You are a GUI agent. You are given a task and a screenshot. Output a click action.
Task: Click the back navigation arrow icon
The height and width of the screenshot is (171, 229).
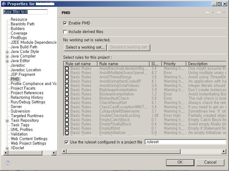pyautogui.click(x=208, y=13)
